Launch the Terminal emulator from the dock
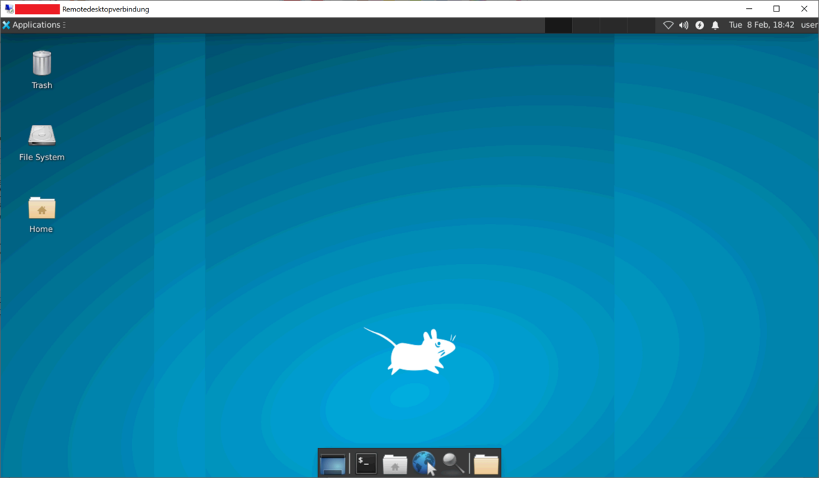 click(x=366, y=463)
